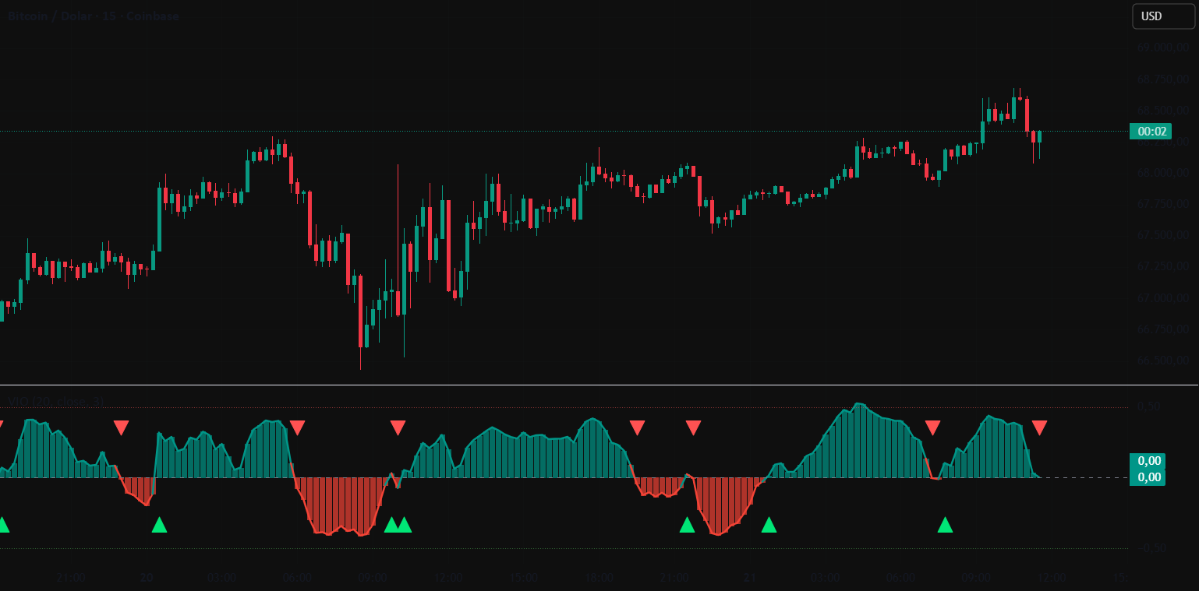
Task: Click the half-visible green triangle at left edge
Action: [3, 525]
